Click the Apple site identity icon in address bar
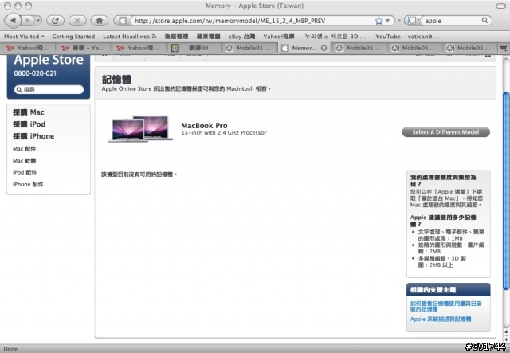This screenshot has height=353, width=510. click(x=122, y=21)
